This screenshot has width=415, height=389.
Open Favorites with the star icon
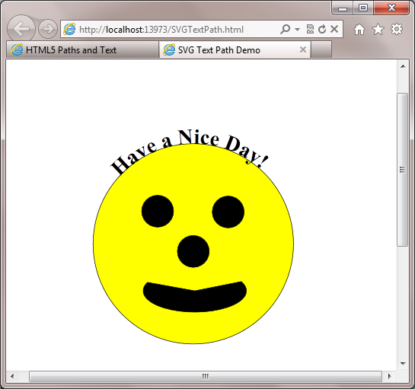378,29
